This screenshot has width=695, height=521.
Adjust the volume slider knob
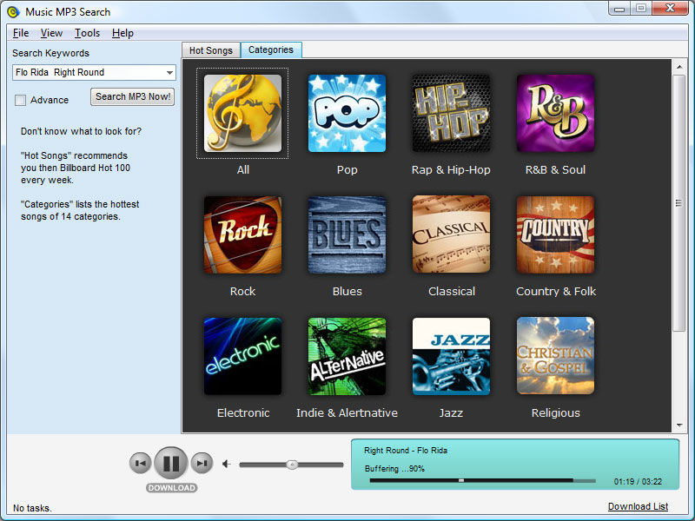point(292,465)
